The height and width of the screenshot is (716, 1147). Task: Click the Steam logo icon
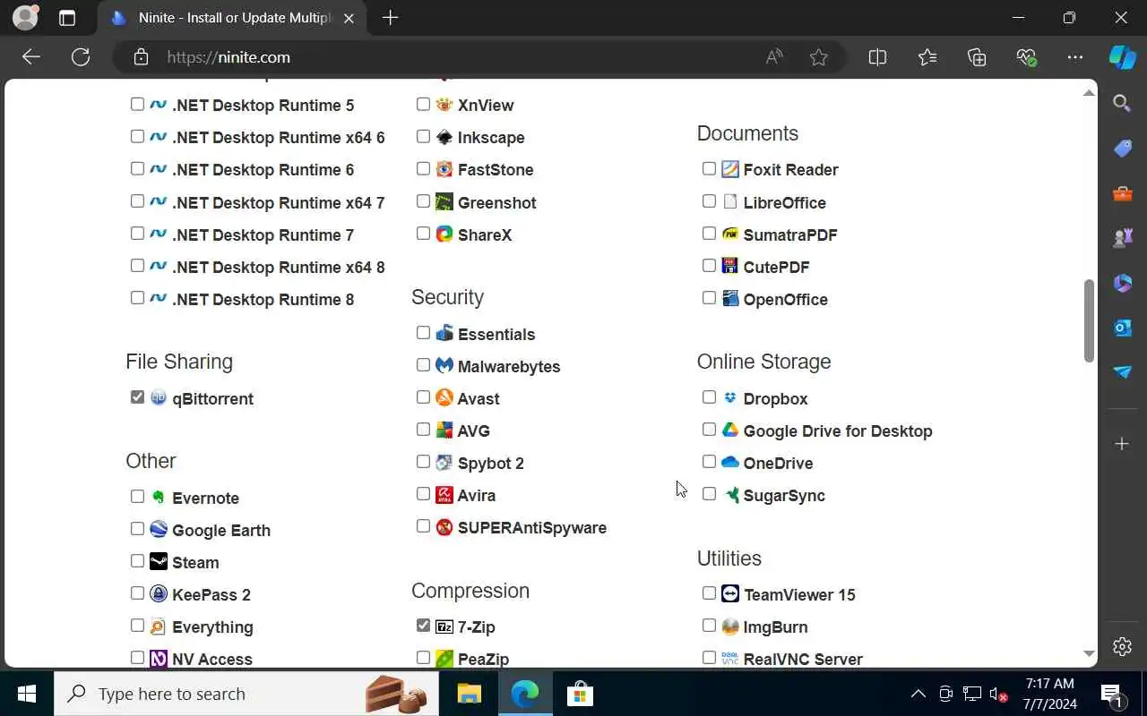point(159,561)
